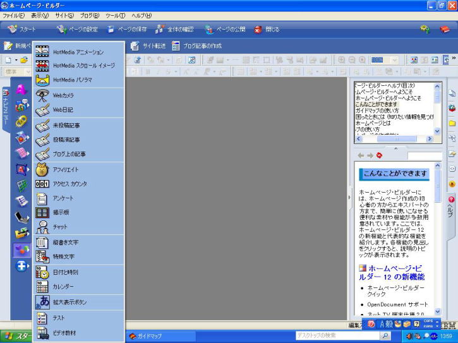Open ページの設定
458x343 pixels.
pyautogui.click(x=78, y=29)
